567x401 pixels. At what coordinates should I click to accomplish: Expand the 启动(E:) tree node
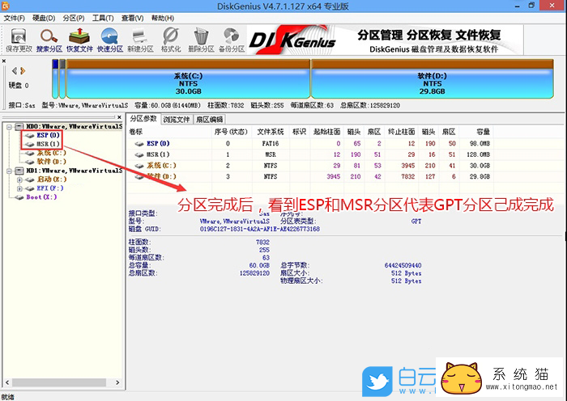(19, 179)
